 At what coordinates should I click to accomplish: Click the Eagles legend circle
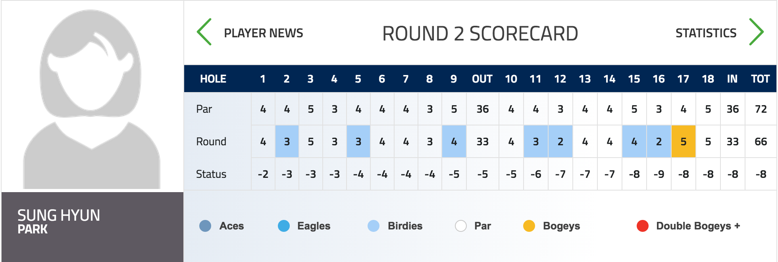284,226
